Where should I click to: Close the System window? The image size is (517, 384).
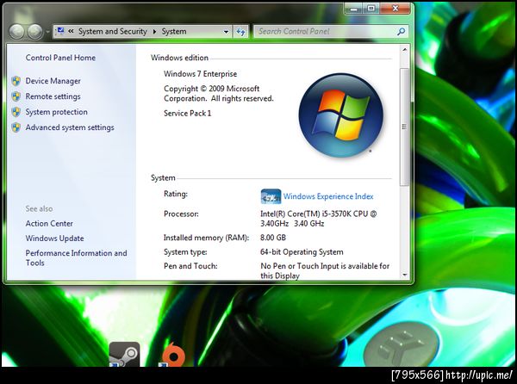coord(395,9)
